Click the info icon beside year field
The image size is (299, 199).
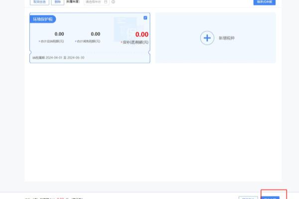pyautogui.click(x=113, y=2)
